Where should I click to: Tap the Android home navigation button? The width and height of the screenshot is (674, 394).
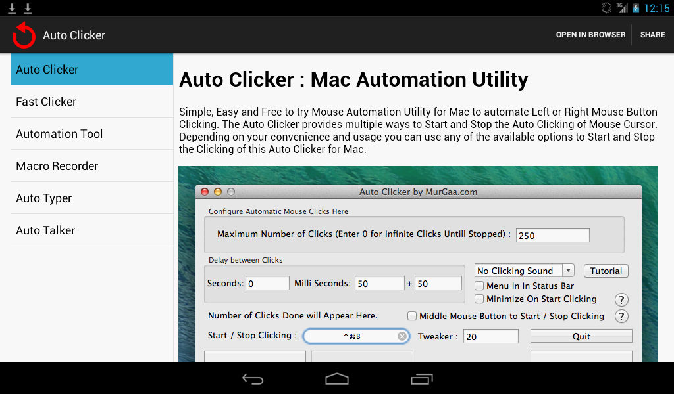point(337,379)
